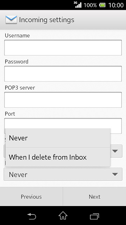Choose 'When I delete from Inbox' option
The height and width of the screenshot is (225, 126).
tap(58, 157)
